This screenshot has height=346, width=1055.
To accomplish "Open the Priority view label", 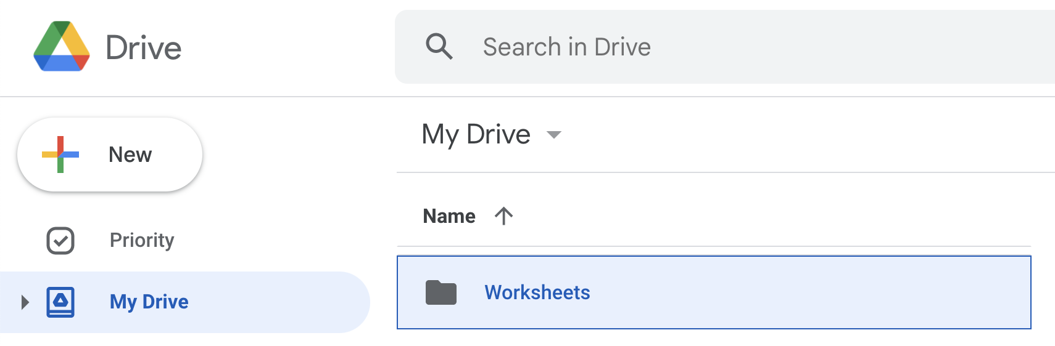I will click(142, 240).
